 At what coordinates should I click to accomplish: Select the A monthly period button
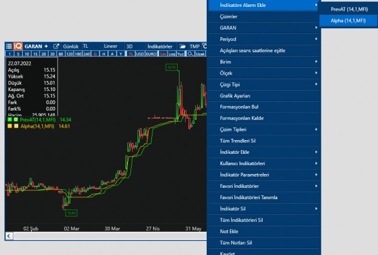point(112,54)
